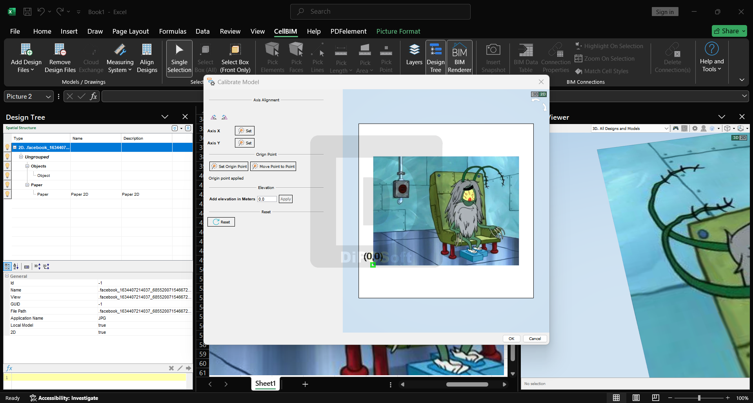Click the first Axis Alignment mirror icon
The width and height of the screenshot is (753, 403).
tap(214, 117)
